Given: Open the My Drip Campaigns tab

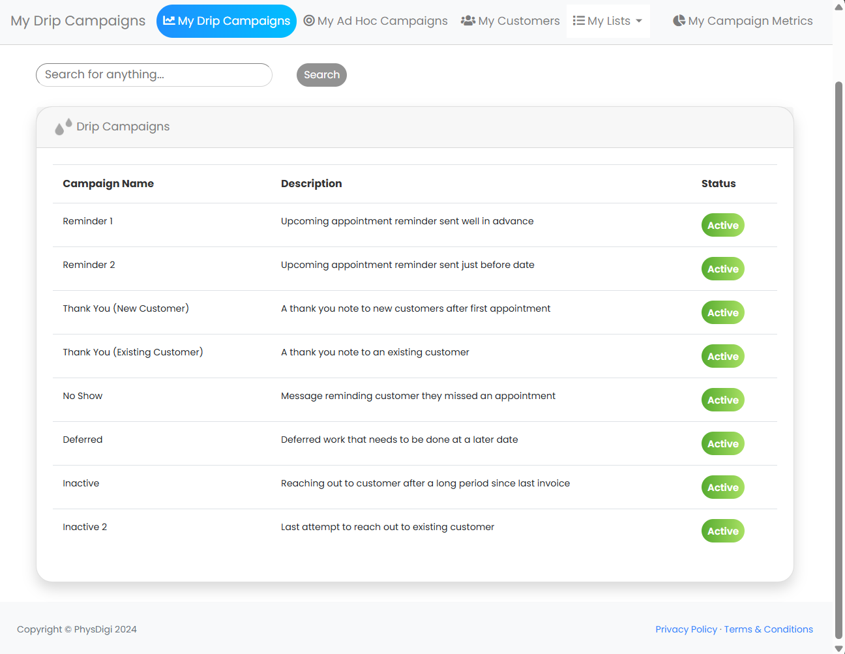Looking at the screenshot, I should tap(226, 21).
